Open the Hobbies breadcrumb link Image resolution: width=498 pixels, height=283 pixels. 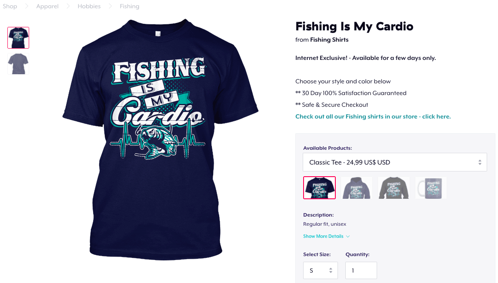(x=89, y=7)
